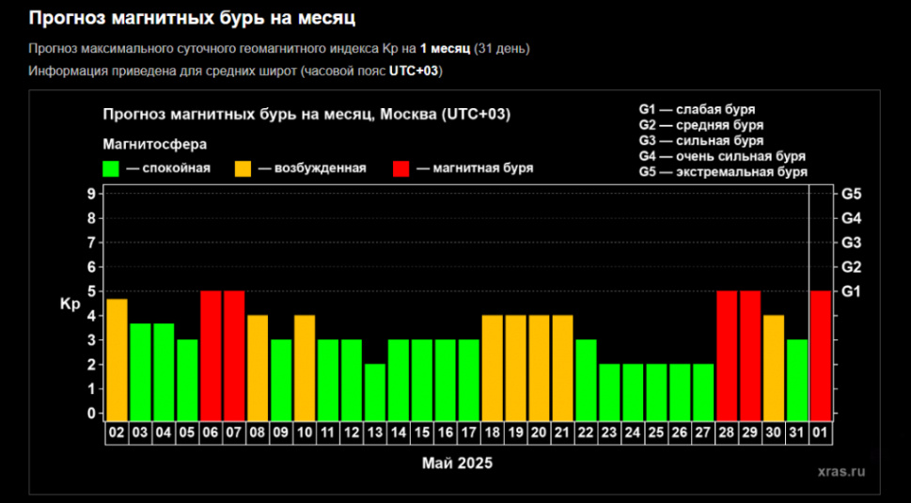This screenshot has width=911, height=503.
Task: Click the date label 22 on the axis
Action: (587, 433)
